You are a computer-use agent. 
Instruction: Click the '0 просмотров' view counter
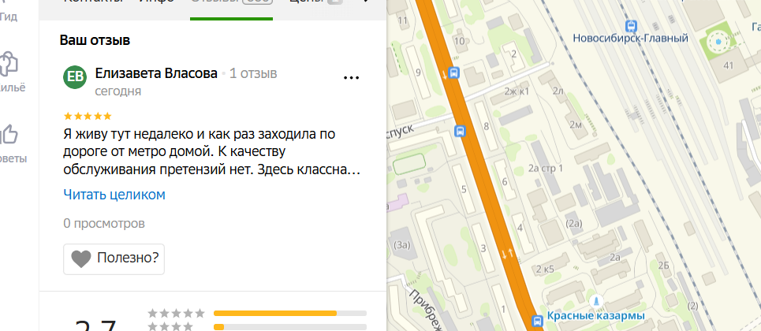pos(104,223)
